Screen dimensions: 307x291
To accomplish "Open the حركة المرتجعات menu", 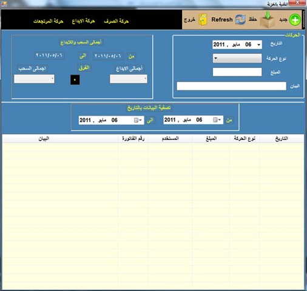I will click(x=49, y=21).
